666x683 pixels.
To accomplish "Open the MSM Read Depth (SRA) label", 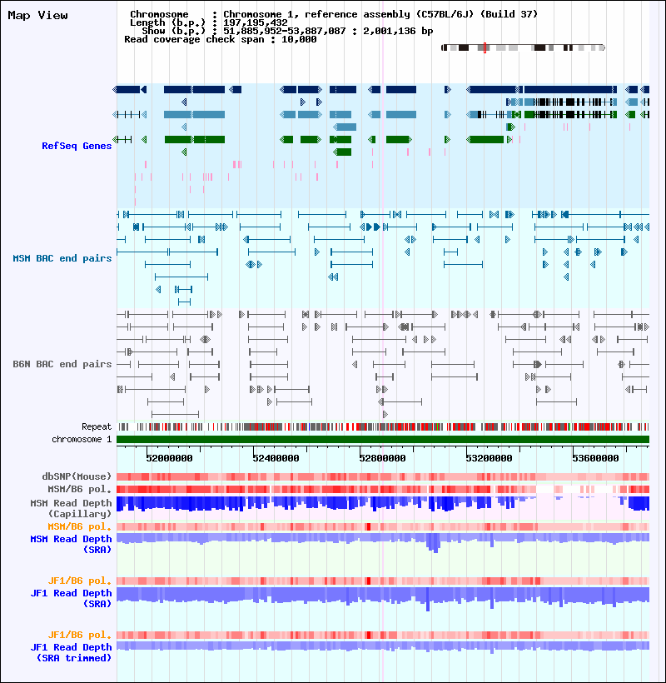I will coord(71,544).
